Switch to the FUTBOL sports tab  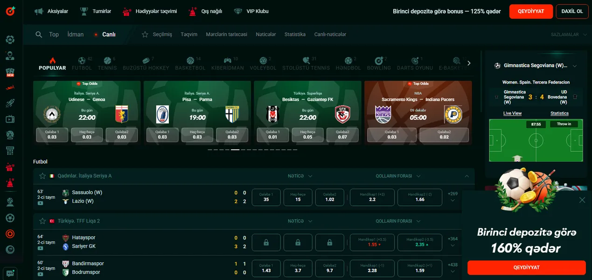pos(82,63)
